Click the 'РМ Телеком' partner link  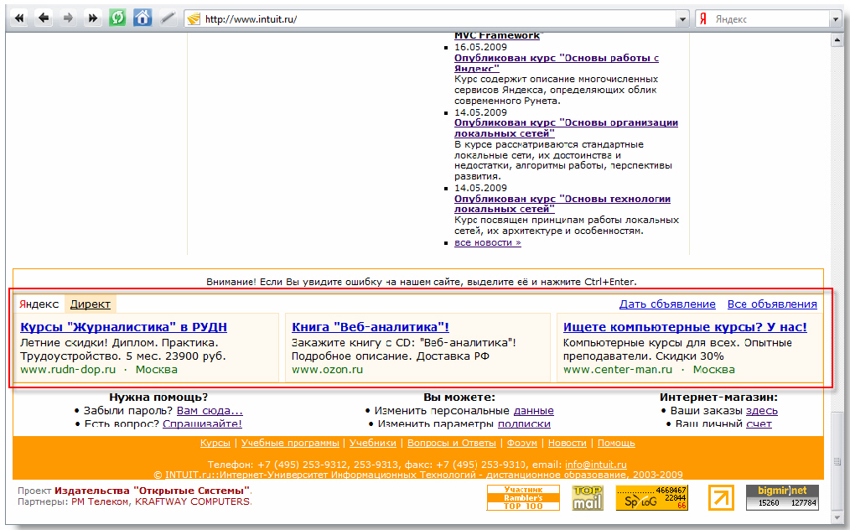101,501
